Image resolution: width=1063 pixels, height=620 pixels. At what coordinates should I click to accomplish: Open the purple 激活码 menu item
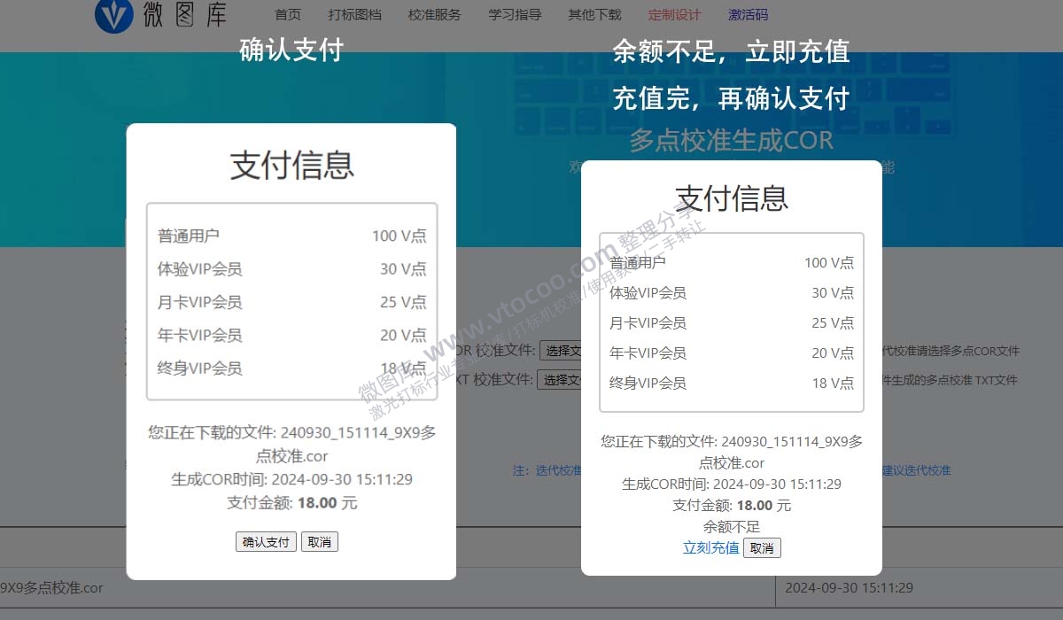click(749, 14)
